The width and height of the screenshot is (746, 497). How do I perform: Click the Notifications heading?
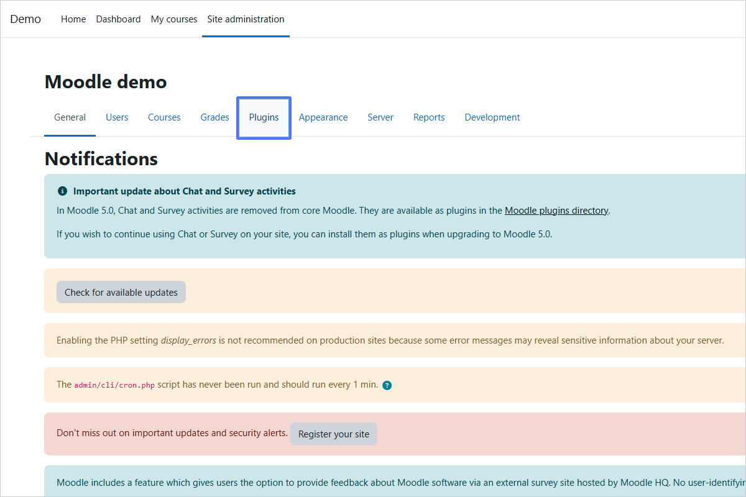click(x=101, y=158)
